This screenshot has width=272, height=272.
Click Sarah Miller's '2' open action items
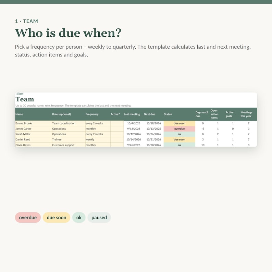pos(218,134)
